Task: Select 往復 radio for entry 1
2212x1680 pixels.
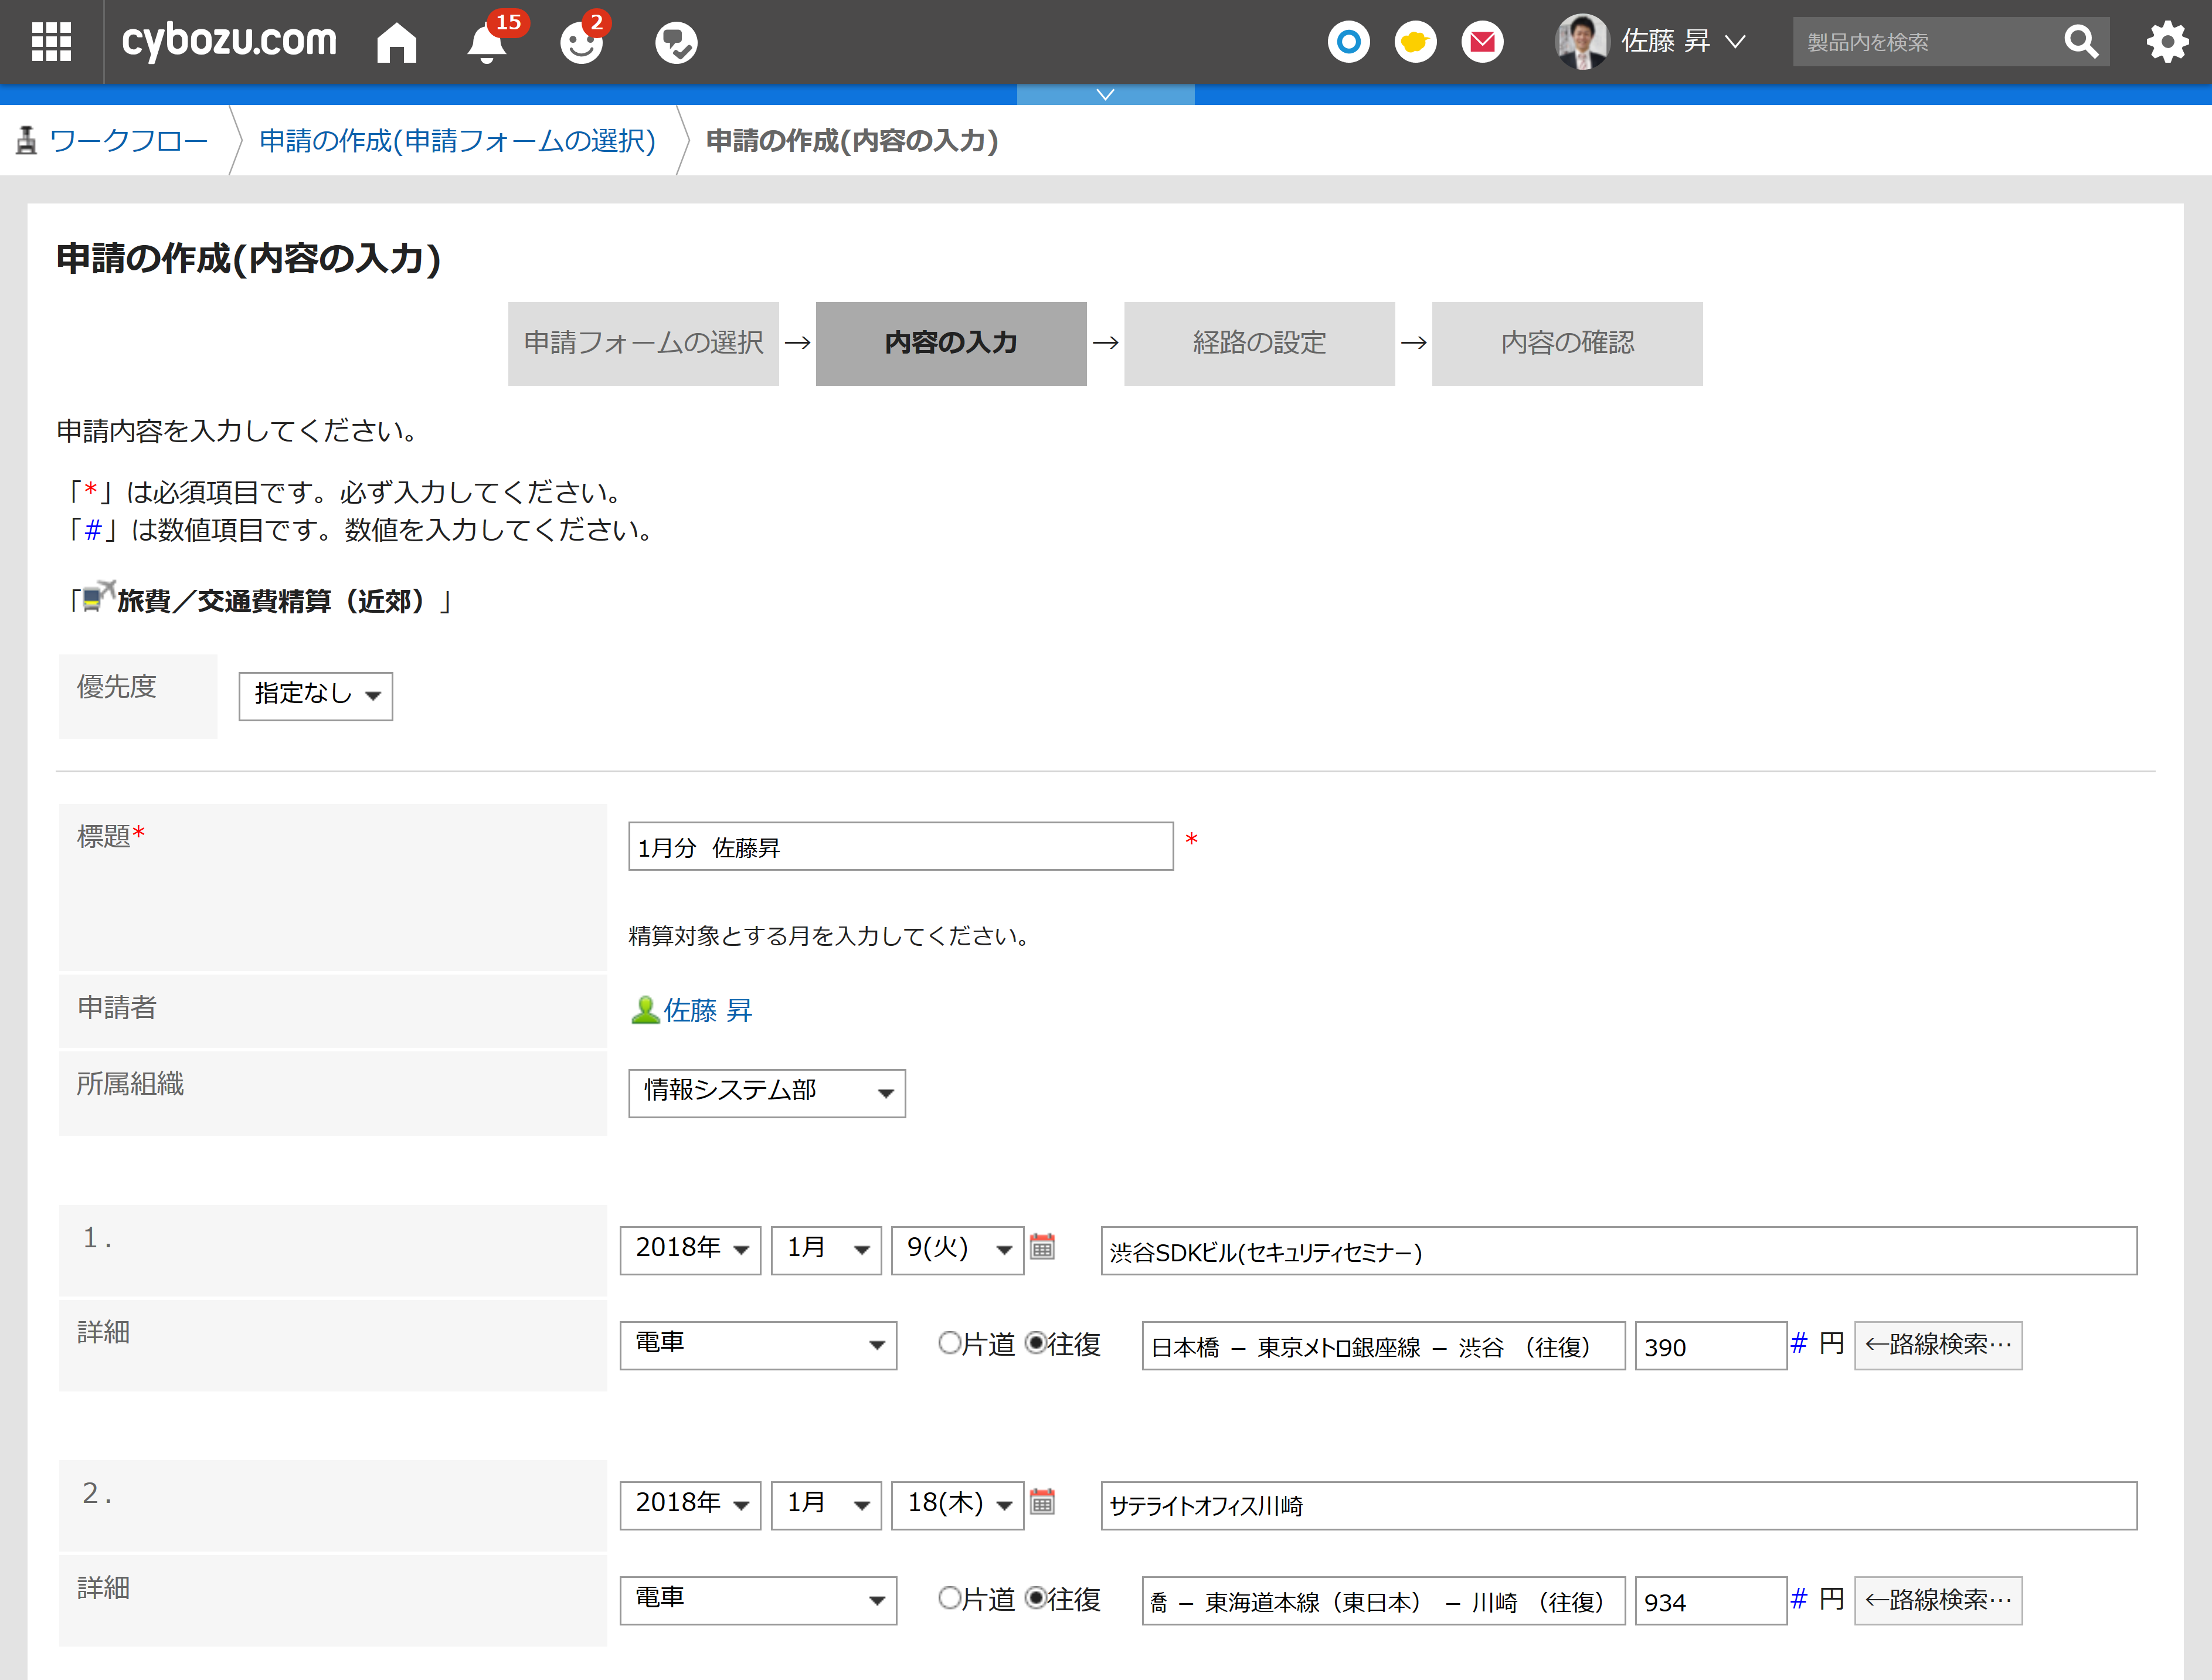Action: tap(1036, 1343)
